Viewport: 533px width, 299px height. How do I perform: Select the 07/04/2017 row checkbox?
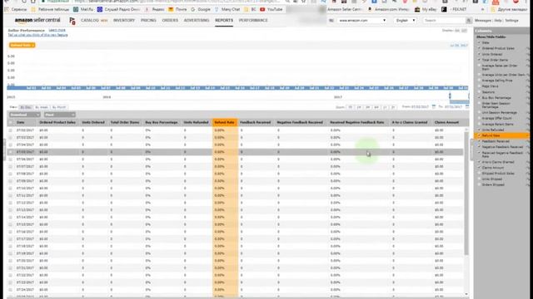coord(11,145)
